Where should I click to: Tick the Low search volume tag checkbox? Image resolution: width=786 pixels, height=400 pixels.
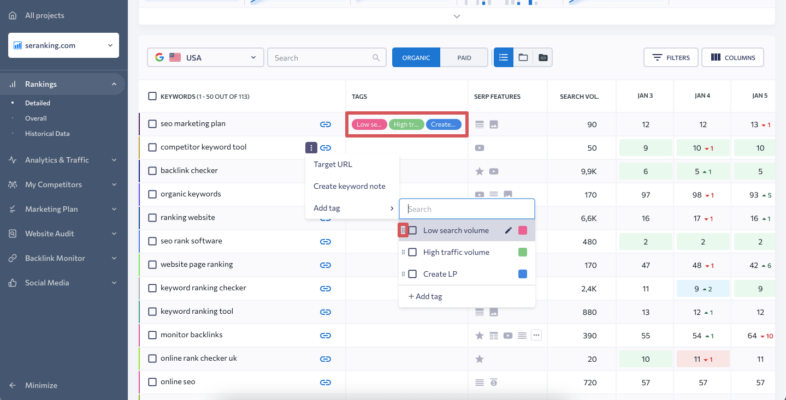click(x=413, y=230)
